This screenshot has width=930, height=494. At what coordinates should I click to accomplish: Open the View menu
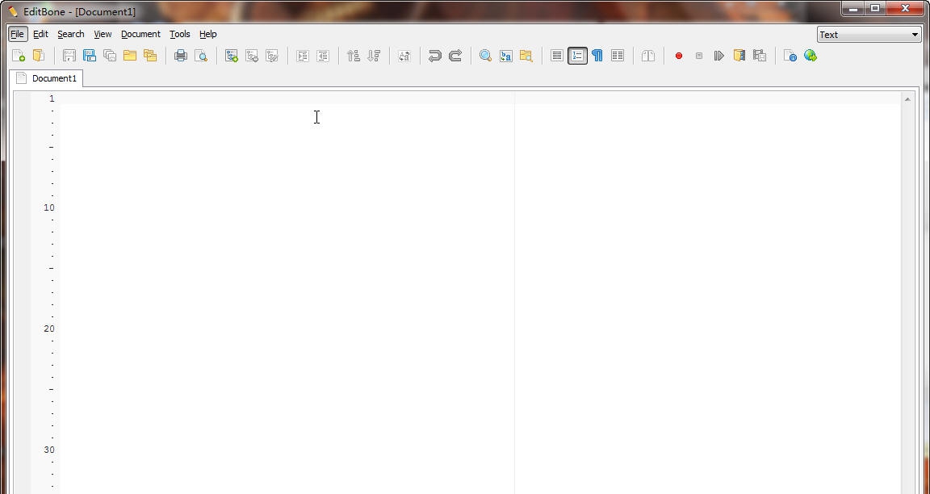103,35
